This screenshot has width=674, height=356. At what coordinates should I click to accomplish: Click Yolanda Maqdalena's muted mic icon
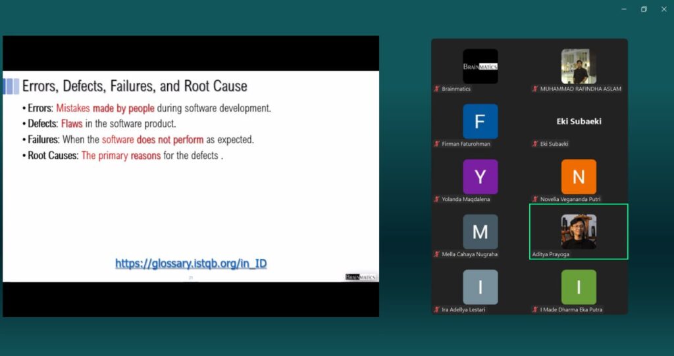coord(436,199)
